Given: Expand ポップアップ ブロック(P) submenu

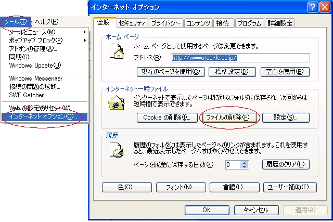Looking at the screenshot, I should (44, 41).
